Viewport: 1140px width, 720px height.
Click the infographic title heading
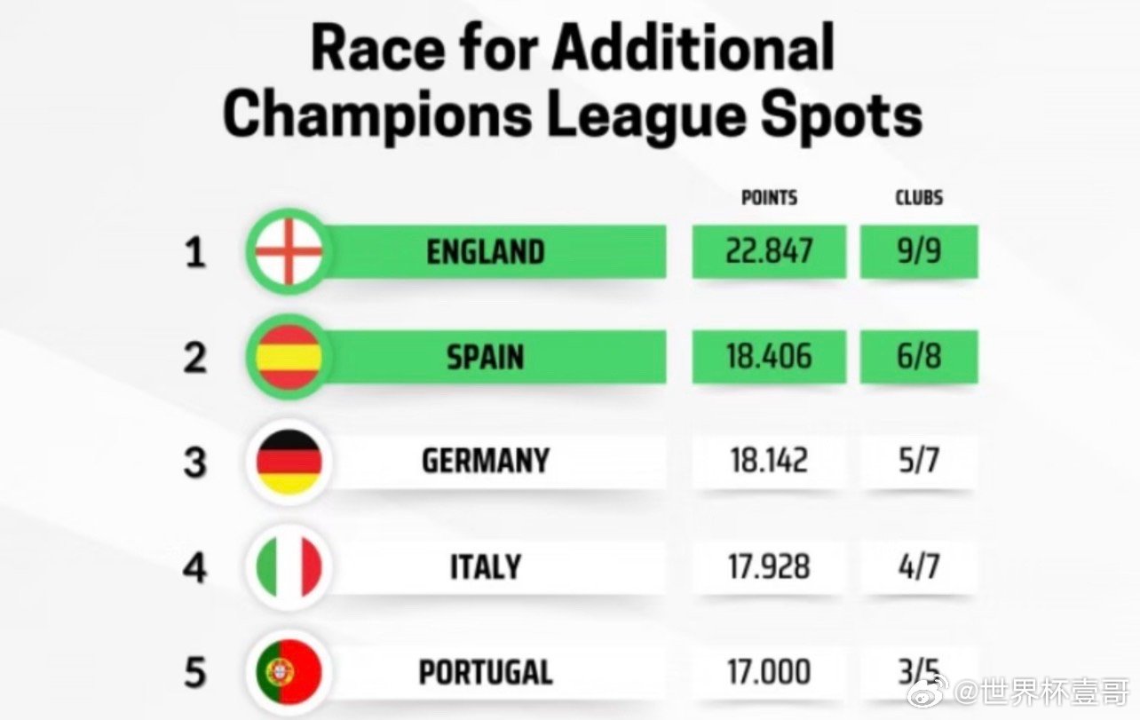coord(573,82)
